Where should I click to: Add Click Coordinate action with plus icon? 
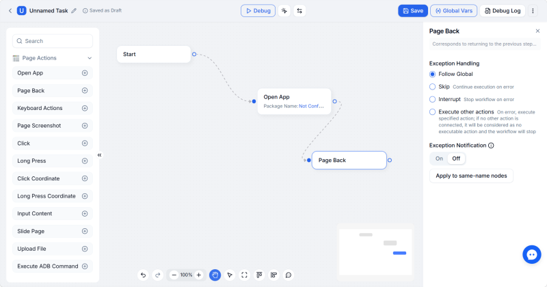(x=85, y=178)
